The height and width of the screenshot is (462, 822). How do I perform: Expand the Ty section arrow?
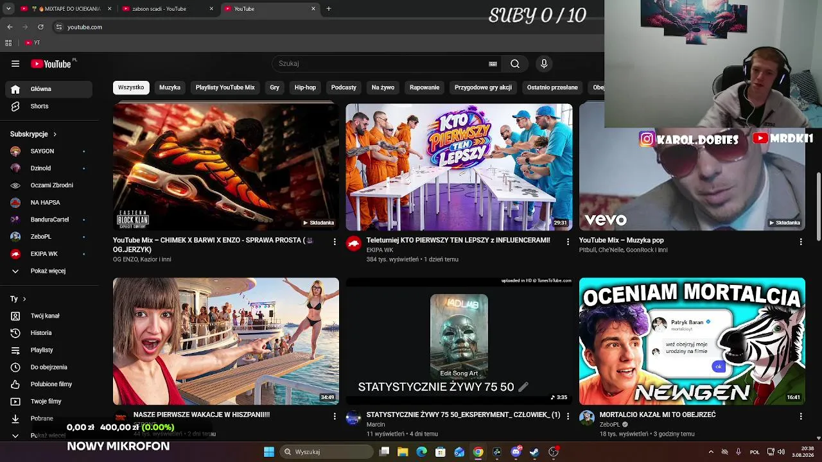coord(24,299)
